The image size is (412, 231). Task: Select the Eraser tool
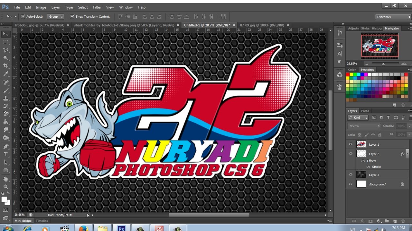coord(6,114)
